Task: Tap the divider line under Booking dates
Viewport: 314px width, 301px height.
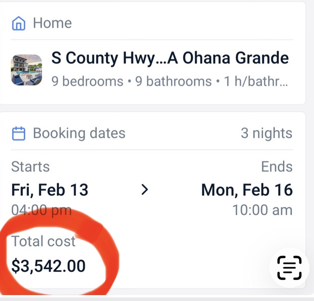Action: (152, 150)
